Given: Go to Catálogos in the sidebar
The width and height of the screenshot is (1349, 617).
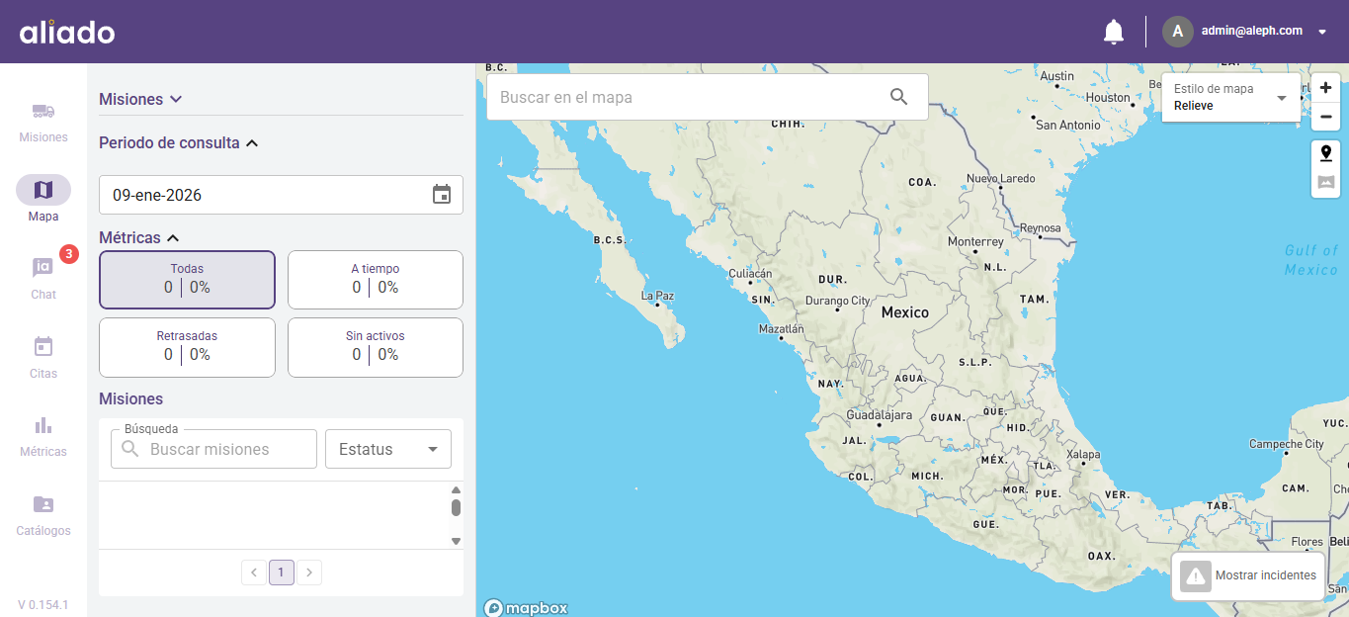Looking at the screenshot, I should pyautogui.click(x=43, y=514).
